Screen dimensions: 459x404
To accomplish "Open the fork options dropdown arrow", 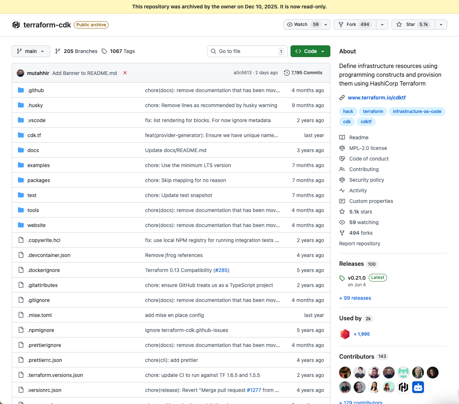I will tap(382, 24).
